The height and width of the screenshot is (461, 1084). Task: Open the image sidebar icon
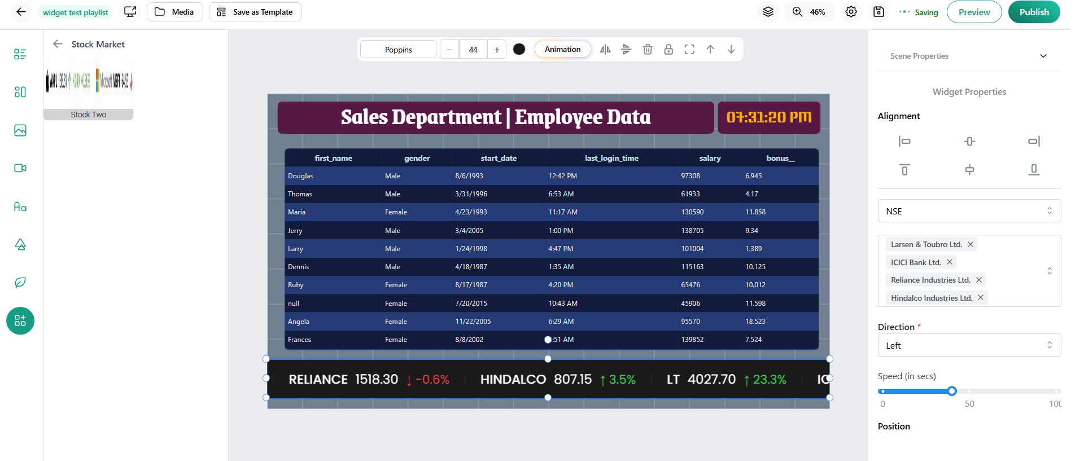(x=20, y=130)
